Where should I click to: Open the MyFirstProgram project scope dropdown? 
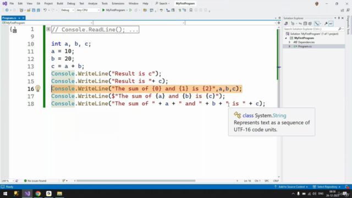pyautogui.click(x=47, y=23)
